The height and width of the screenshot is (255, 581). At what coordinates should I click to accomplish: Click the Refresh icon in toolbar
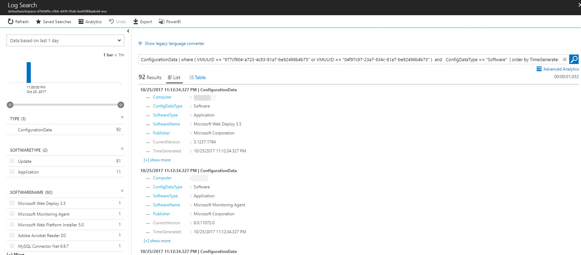(x=10, y=21)
